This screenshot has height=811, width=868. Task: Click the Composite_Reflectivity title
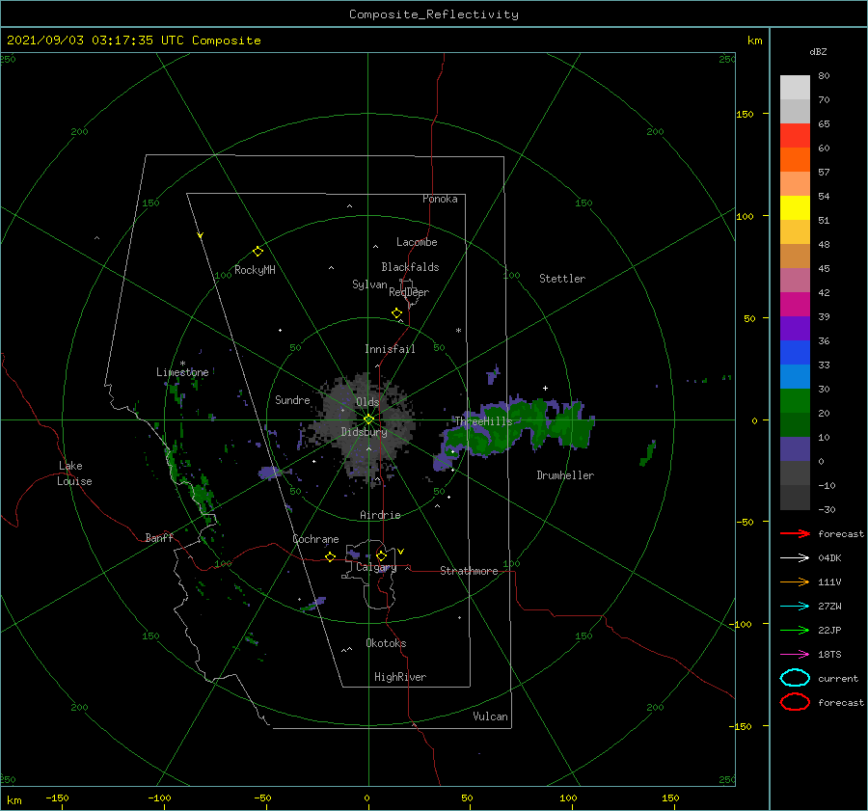(434, 14)
